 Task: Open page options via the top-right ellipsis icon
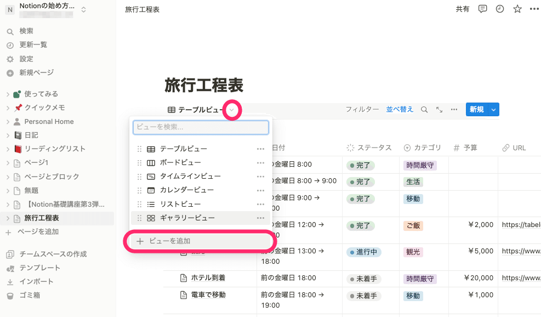534,9
